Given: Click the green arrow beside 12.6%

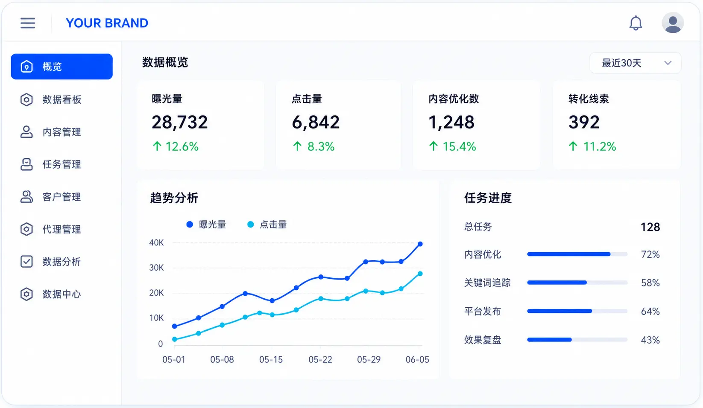Looking at the screenshot, I should [157, 146].
